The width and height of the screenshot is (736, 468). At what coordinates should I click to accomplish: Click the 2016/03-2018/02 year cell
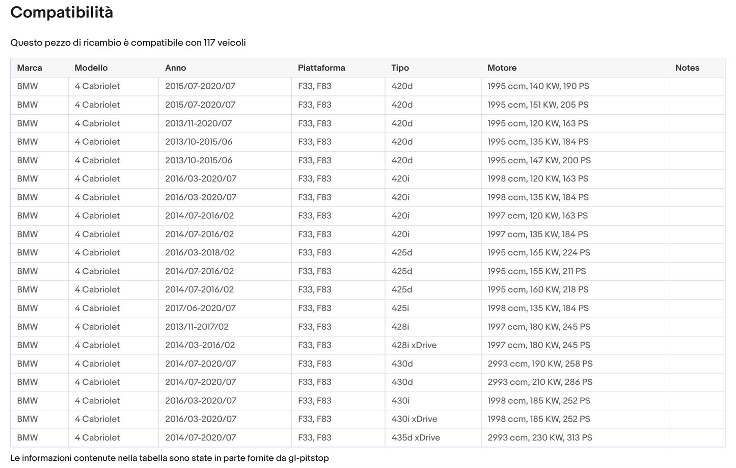(x=200, y=252)
